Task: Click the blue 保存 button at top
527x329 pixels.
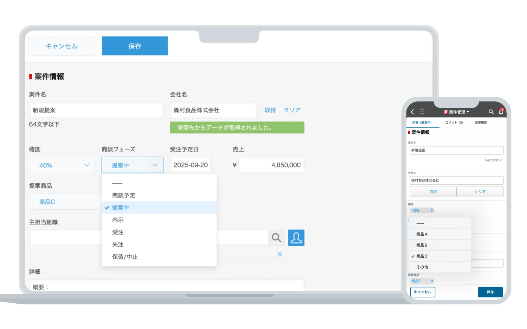Action: click(135, 46)
